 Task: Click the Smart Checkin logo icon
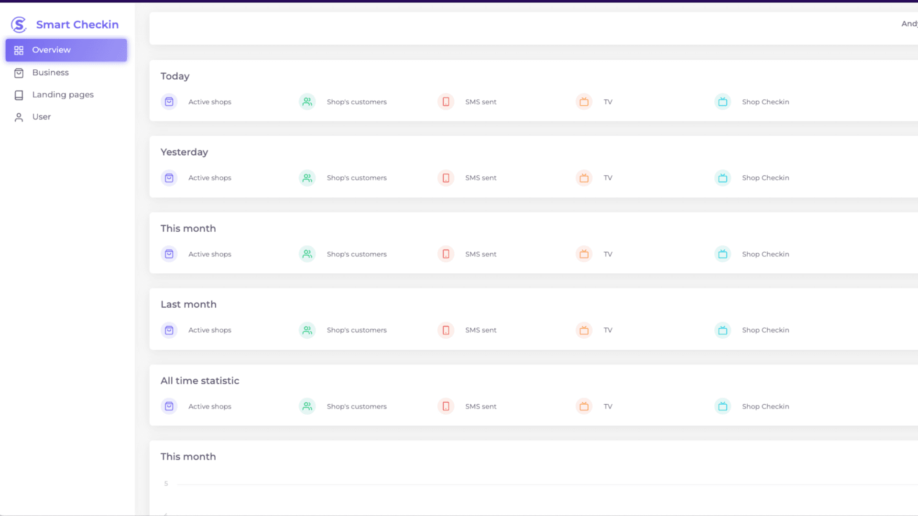(x=19, y=24)
